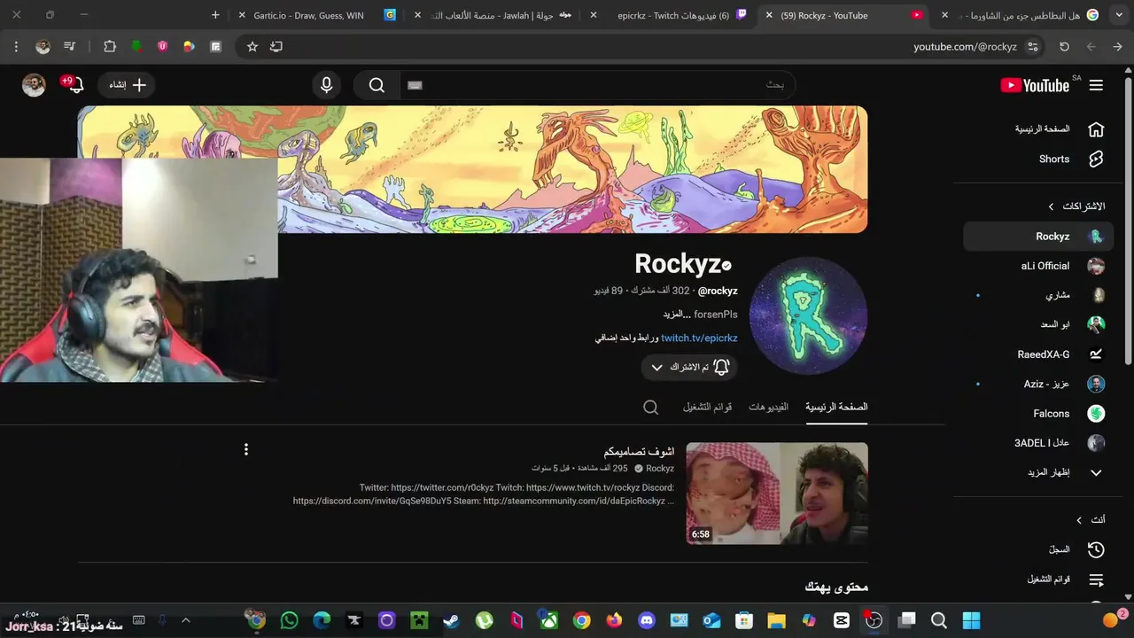Open site info icon in address bar
The image size is (1134, 638).
pyautogui.click(x=1032, y=46)
